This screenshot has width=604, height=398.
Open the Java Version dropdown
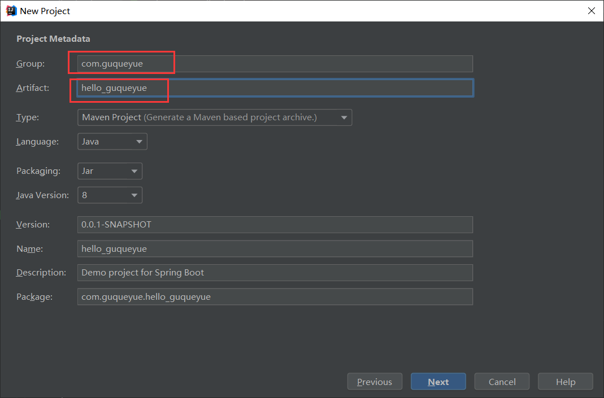click(x=110, y=195)
